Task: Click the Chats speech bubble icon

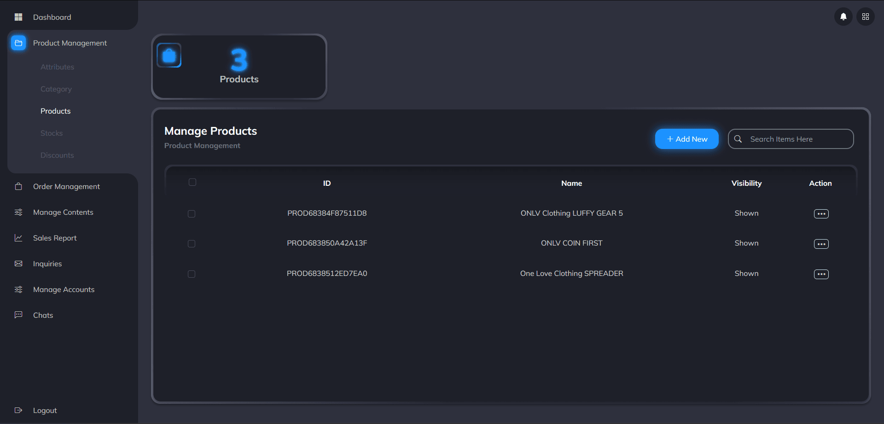Action: pyautogui.click(x=18, y=315)
